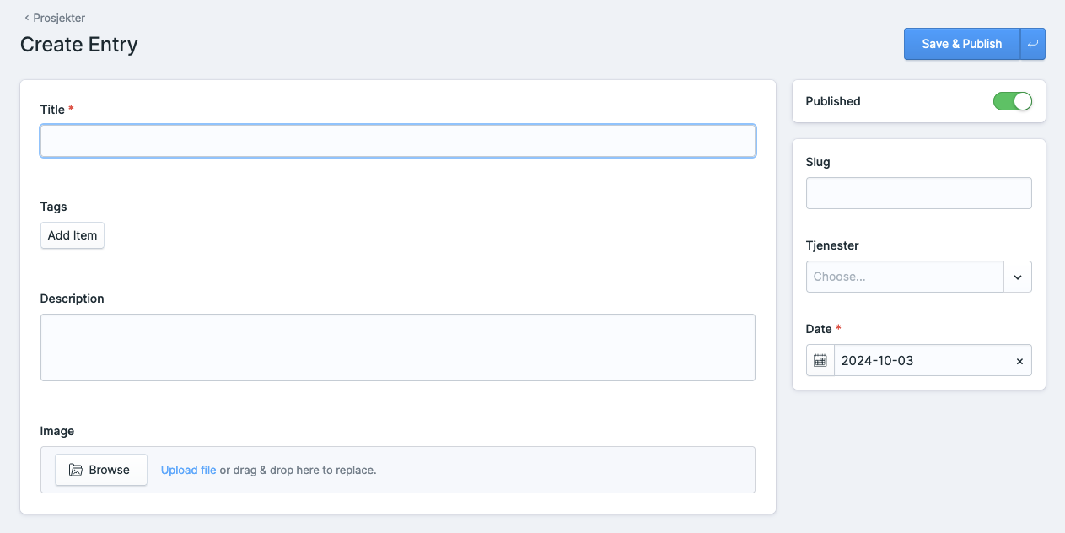Viewport: 1065px width, 533px height.
Task: Expand Tjenester list with the chevron arrow
Action: [1018, 277]
